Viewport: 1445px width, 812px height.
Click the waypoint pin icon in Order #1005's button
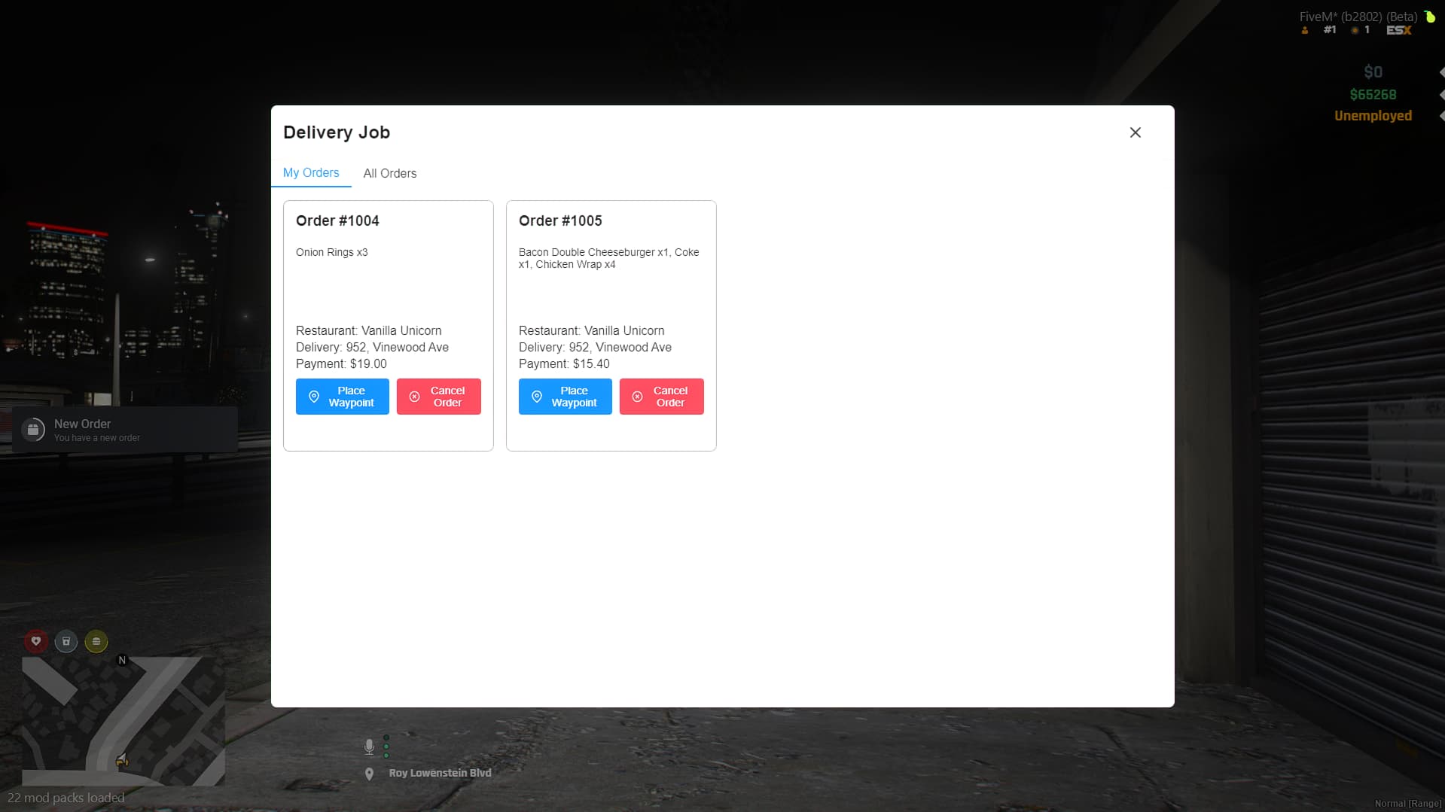click(x=537, y=397)
